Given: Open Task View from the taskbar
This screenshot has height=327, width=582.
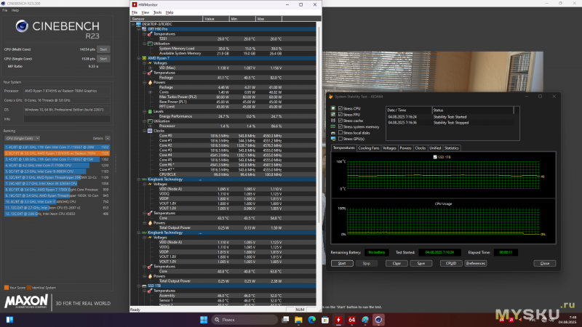Looking at the screenshot, I should point(285,320).
